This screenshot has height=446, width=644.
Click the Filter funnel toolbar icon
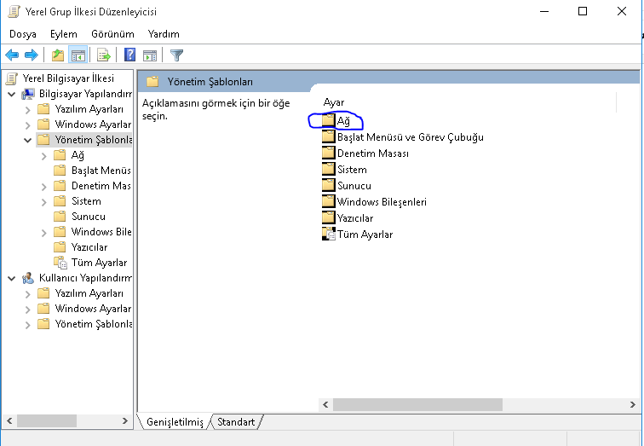(x=176, y=55)
